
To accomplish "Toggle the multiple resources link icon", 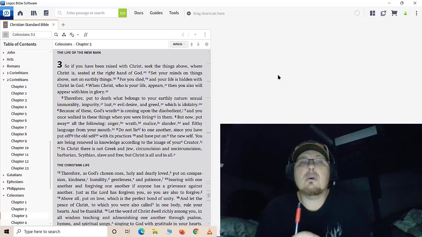I will [x=72, y=35].
